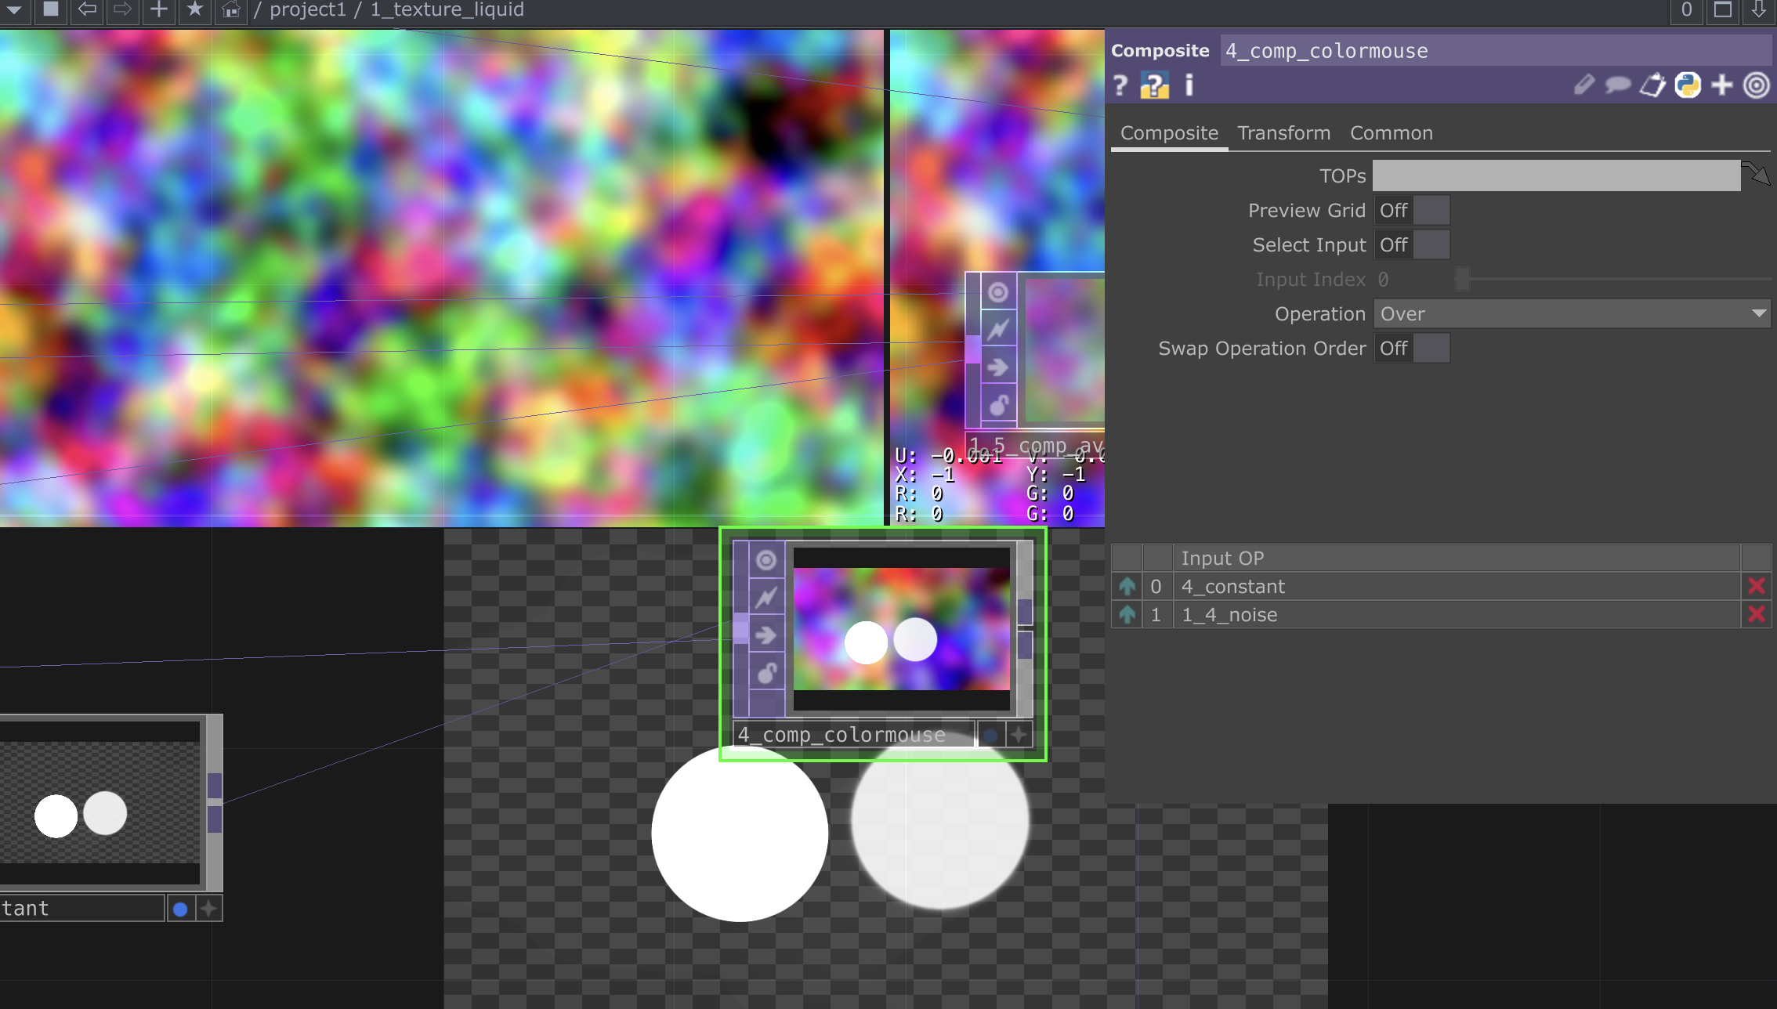1777x1009 pixels.
Task: Toggle Preview Grid switch
Action: (x=1411, y=211)
